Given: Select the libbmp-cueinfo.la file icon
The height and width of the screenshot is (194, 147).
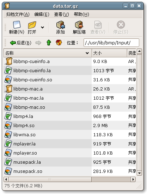Looking at the screenshot, I should [8, 70].
